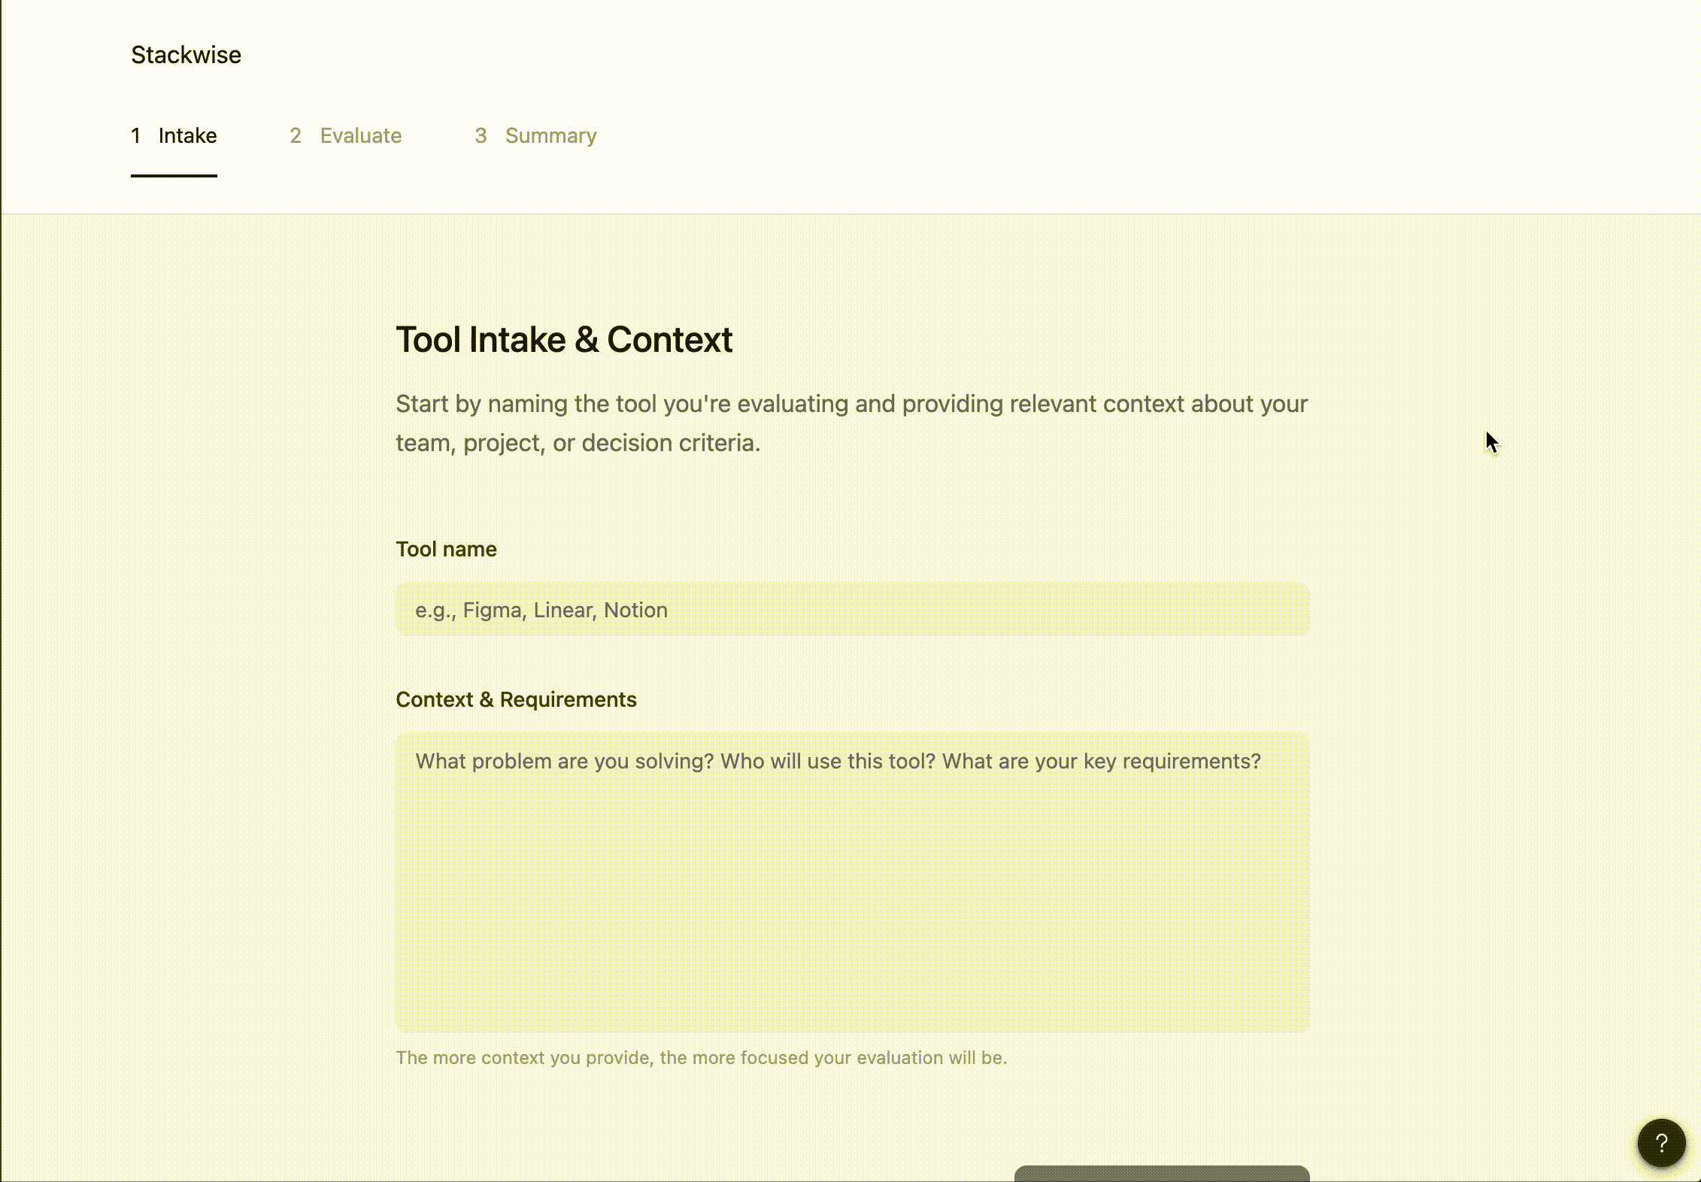Go to the Evaluate step tab
Viewport: 1701px width, 1182px height.
point(360,135)
